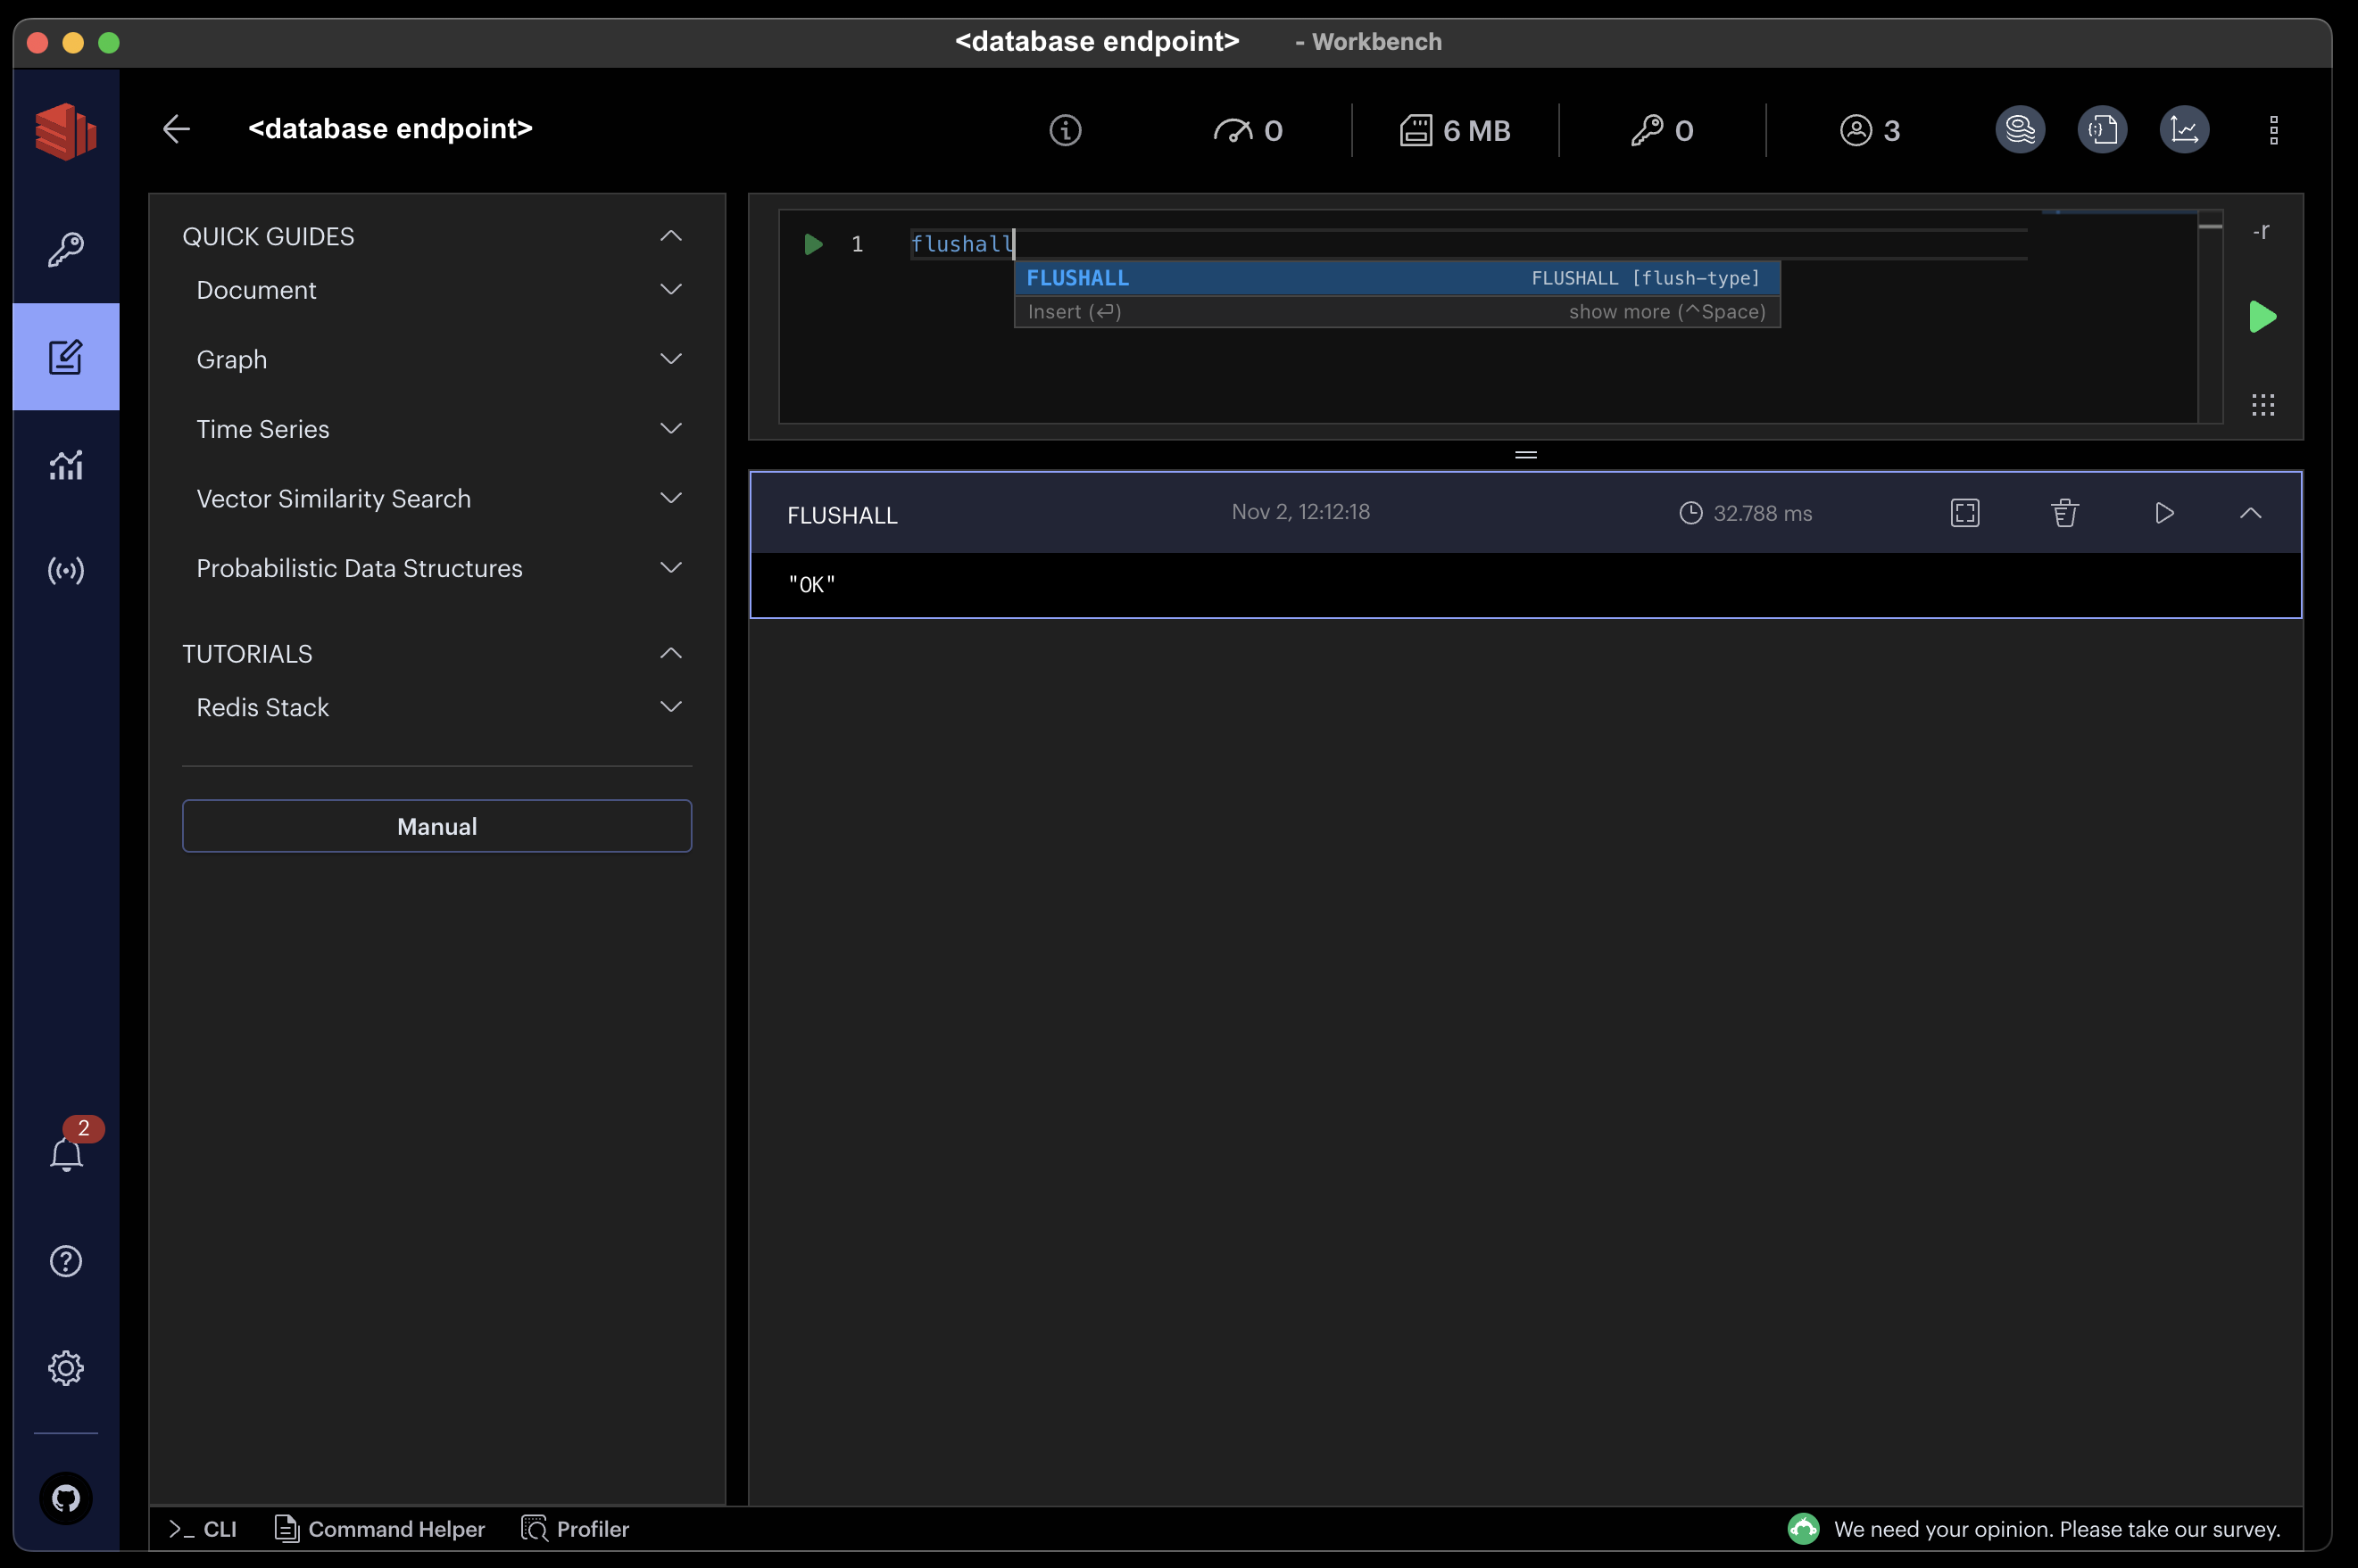Open the Browser key icon in sidebar

(66, 249)
